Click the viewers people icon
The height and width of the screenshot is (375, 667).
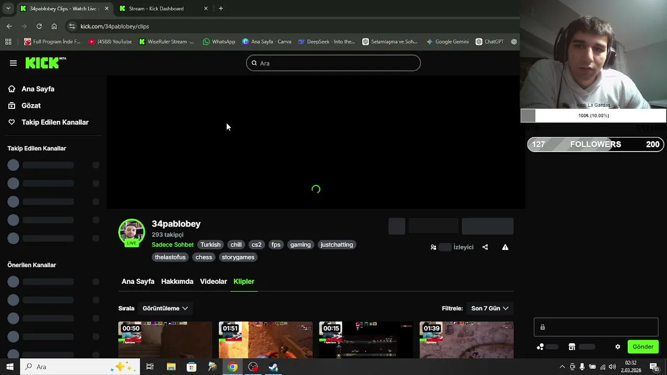tap(434, 247)
